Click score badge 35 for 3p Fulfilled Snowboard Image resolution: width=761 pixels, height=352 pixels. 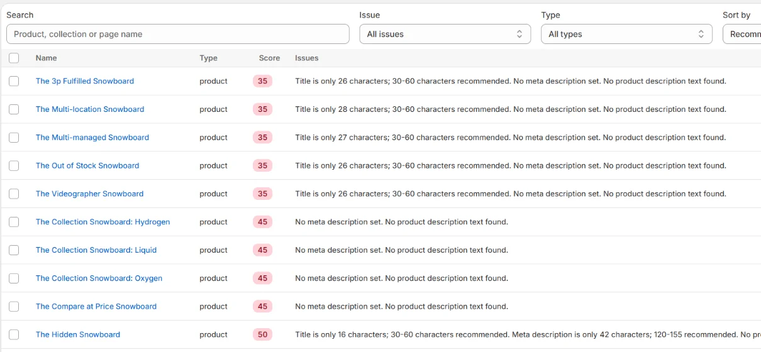click(262, 81)
